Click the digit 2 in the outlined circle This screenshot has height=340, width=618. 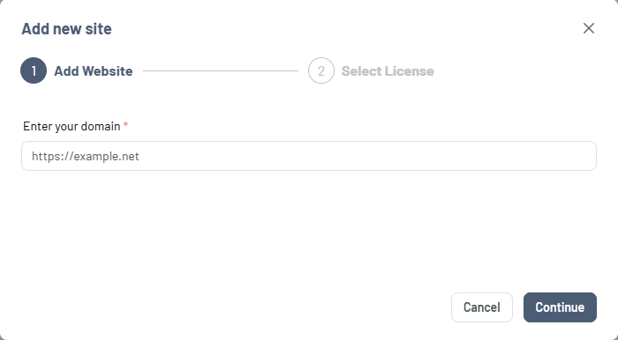point(321,71)
